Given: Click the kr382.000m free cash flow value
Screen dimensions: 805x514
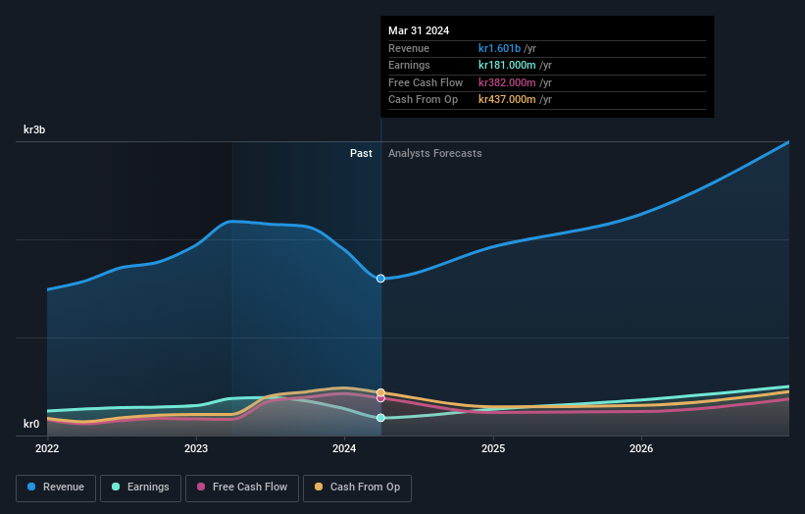Looking at the screenshot, I should coord(507,82).
